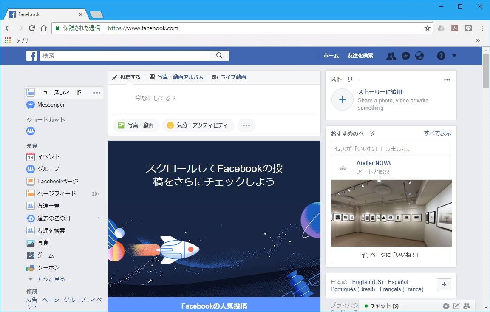The image size is (490, 312).
Task: Reload the page in browser
Action: pos(31,28)
